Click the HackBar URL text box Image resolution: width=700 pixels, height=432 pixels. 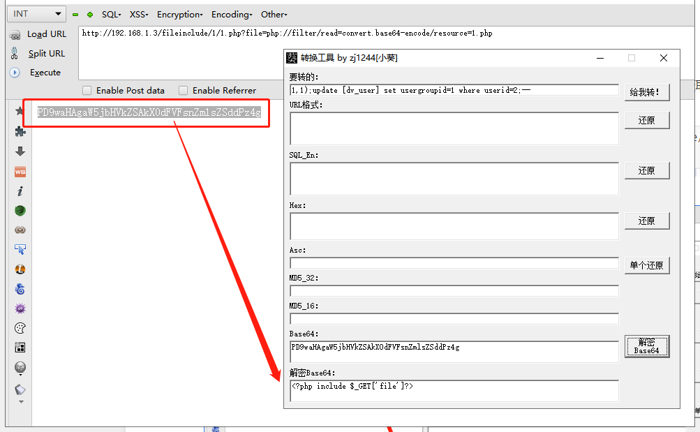click(x=387, y=53)
